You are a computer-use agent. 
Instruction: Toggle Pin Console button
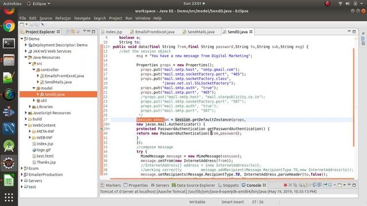(325, 185)
